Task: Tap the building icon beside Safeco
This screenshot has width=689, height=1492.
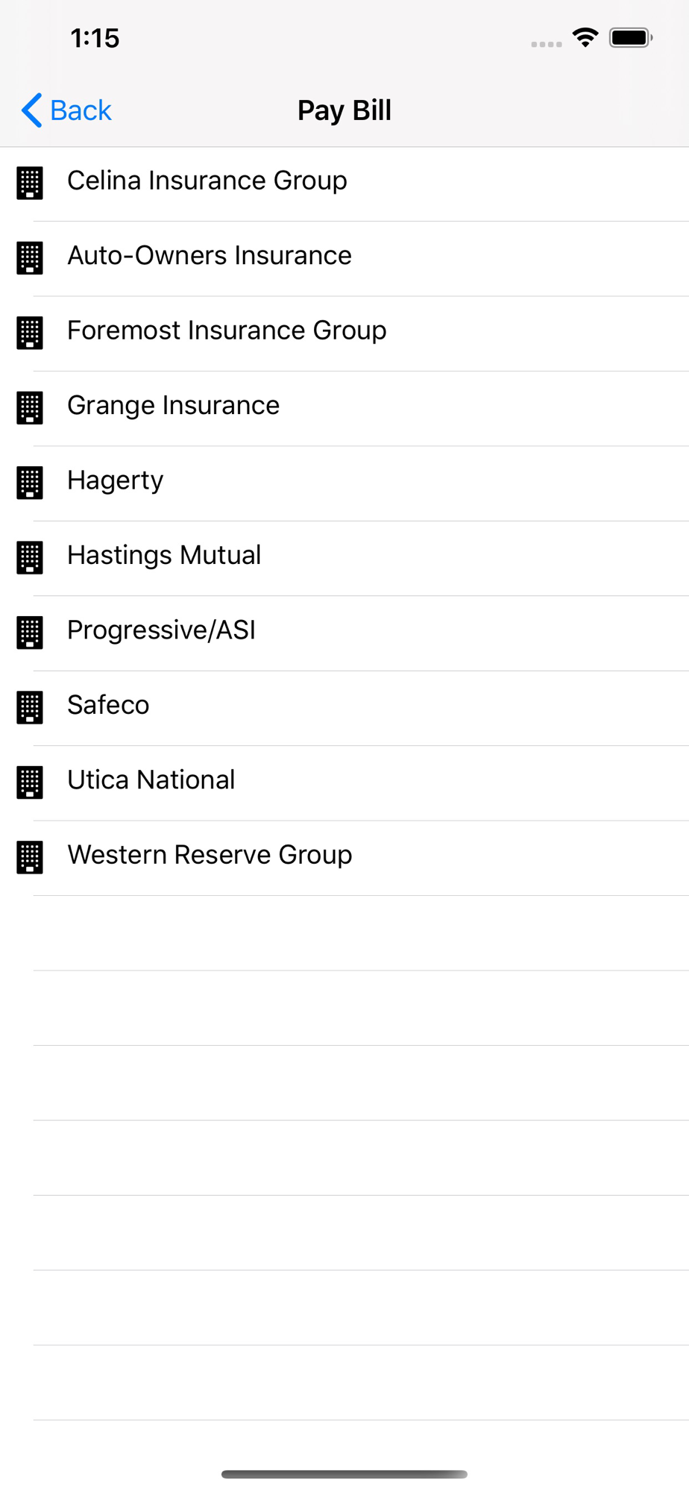Action: pyautogui.click(x=30, y=707)
